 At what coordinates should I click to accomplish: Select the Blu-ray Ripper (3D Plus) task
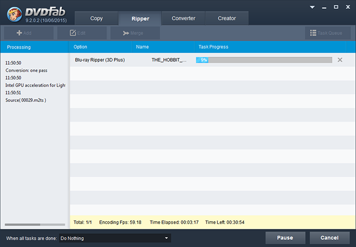coord(100,60)
